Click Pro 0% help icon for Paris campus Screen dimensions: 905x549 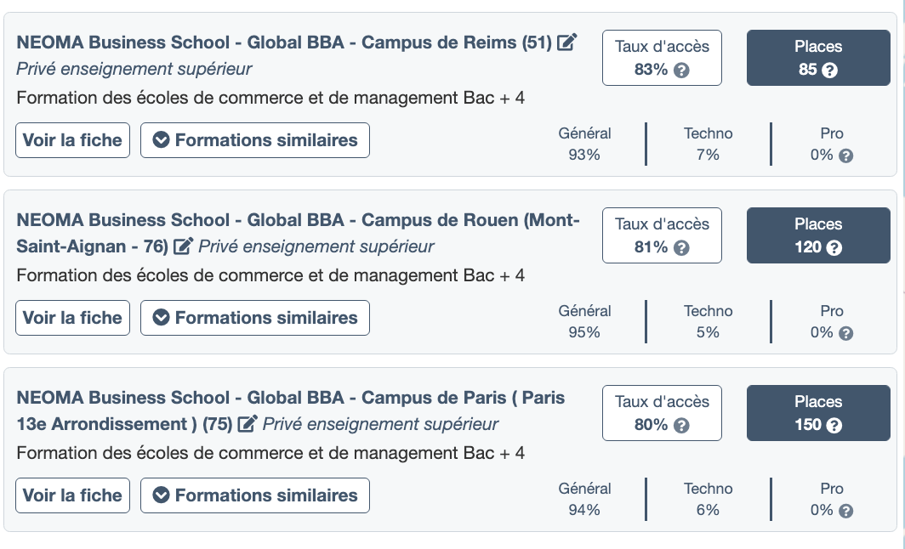coord(845,511)
